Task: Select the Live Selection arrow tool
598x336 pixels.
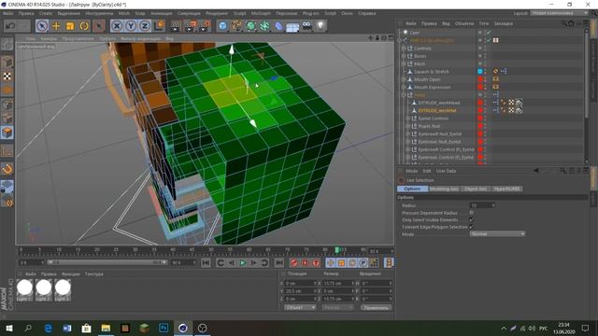Action: pos(42,26)
